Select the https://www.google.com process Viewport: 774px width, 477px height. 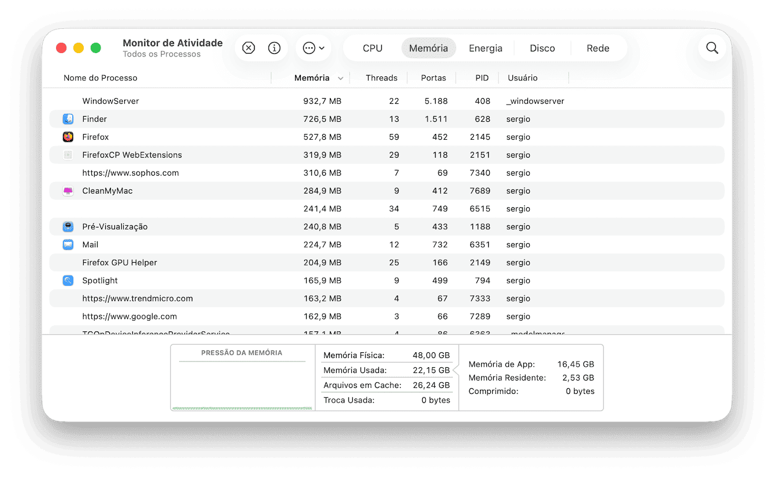(x=129, y=316)
